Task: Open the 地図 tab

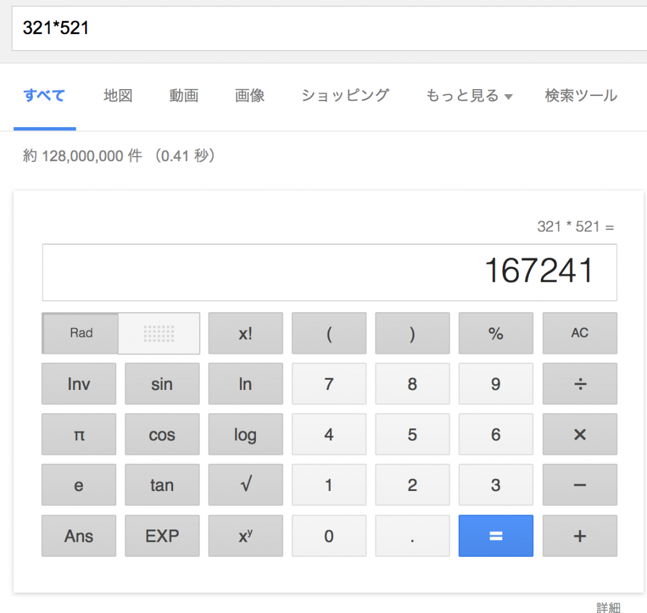Action: pos(118,96)
